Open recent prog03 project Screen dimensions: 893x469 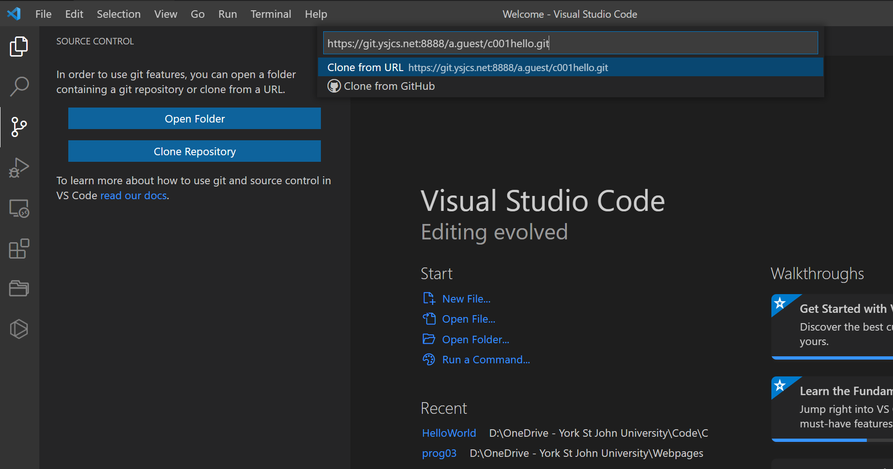pos(439,453)
